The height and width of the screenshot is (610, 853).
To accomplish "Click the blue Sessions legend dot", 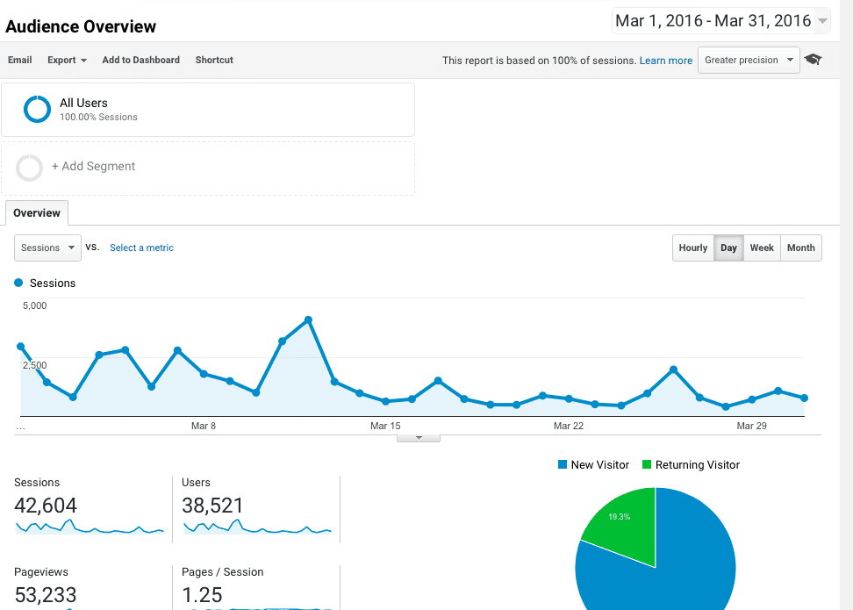I will point(18,283).
